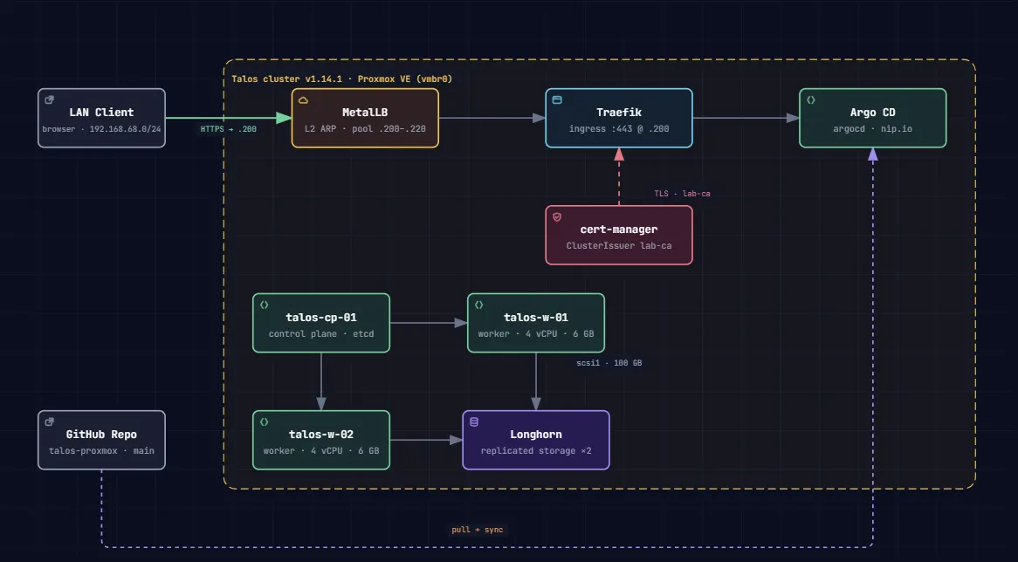This screenshot has width=1018, height=562.
Task: Click the Talos cluster v1.14.1 group title
Action: tap(341, 79)
